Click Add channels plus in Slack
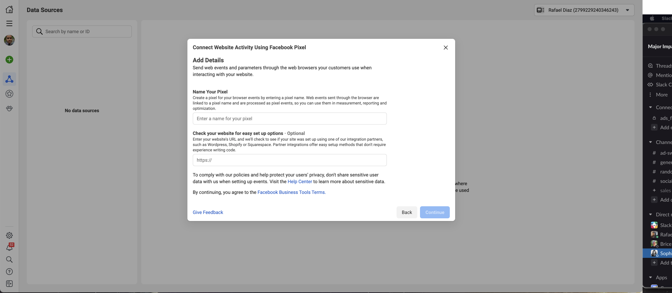This screenshot has height=293, width=672. (x=654, y=200)
